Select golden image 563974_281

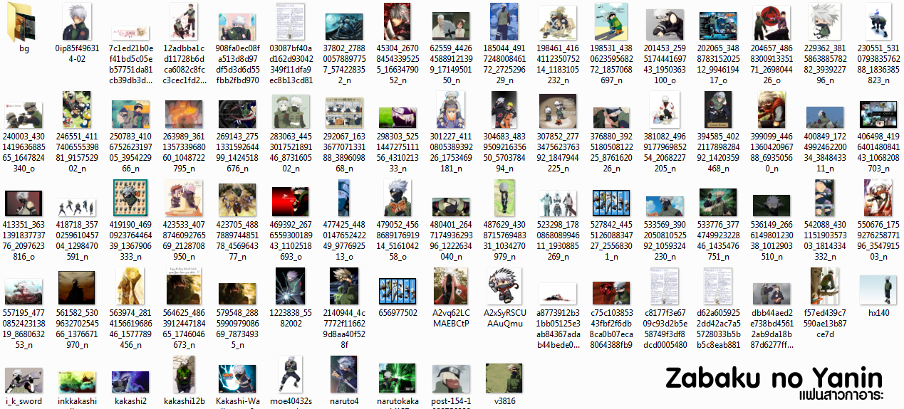(130, 287)
